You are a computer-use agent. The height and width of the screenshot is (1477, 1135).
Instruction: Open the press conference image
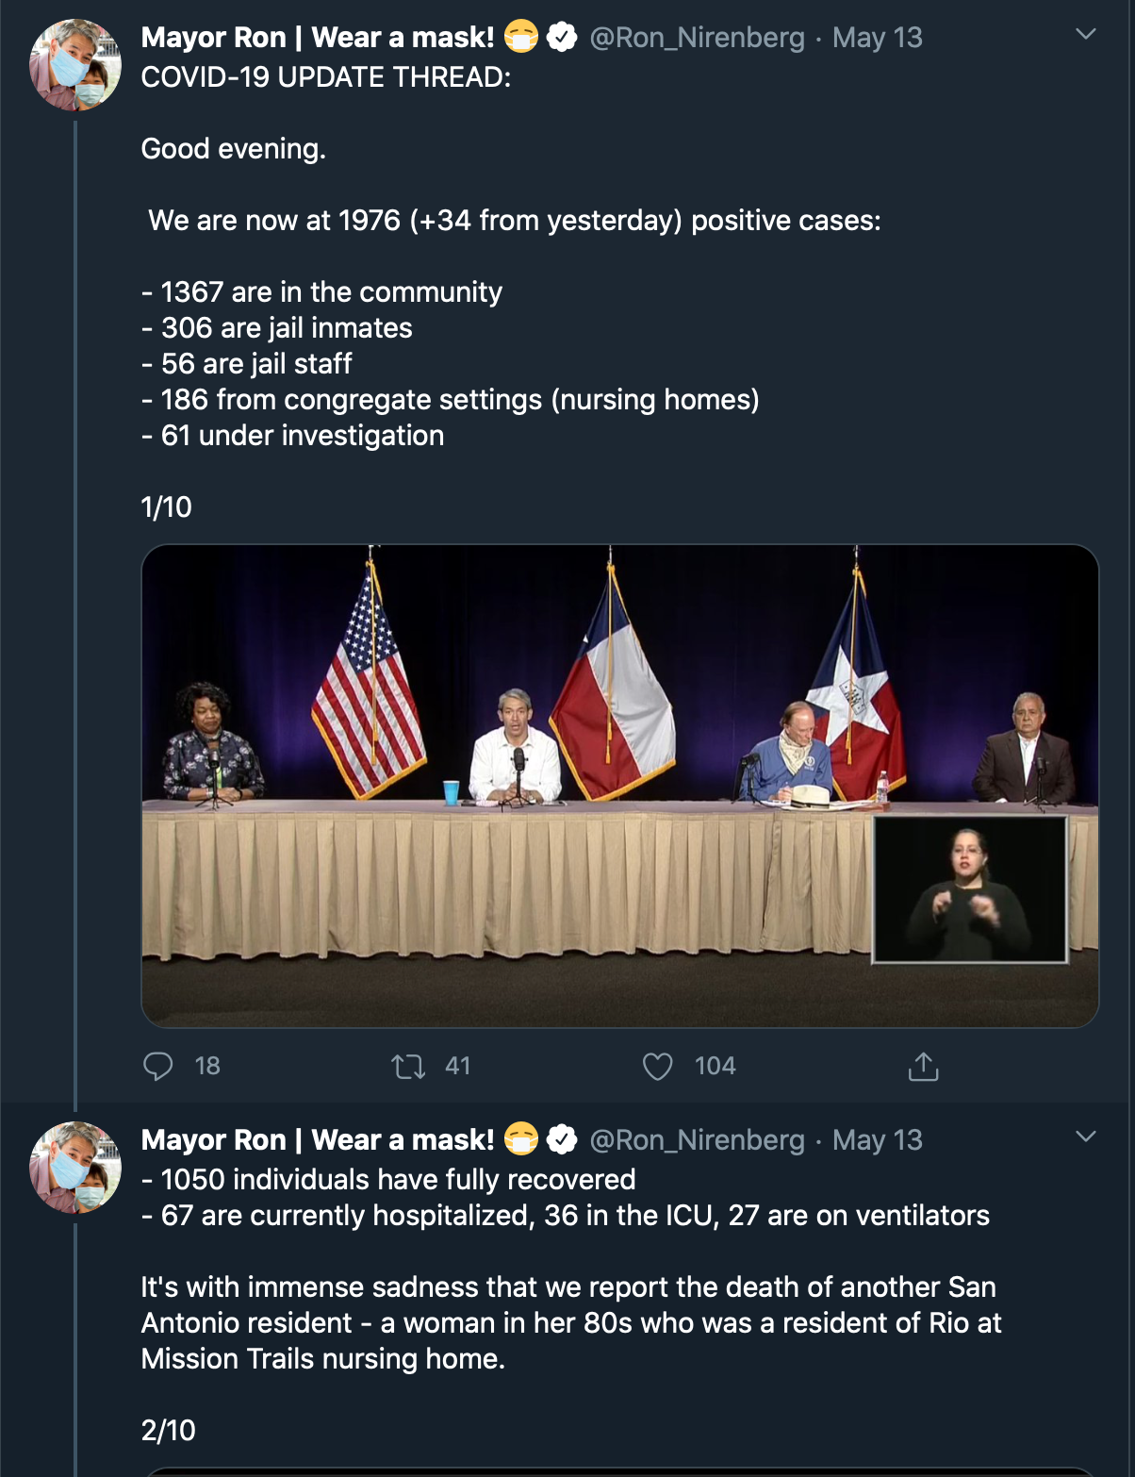pos(619,785)
